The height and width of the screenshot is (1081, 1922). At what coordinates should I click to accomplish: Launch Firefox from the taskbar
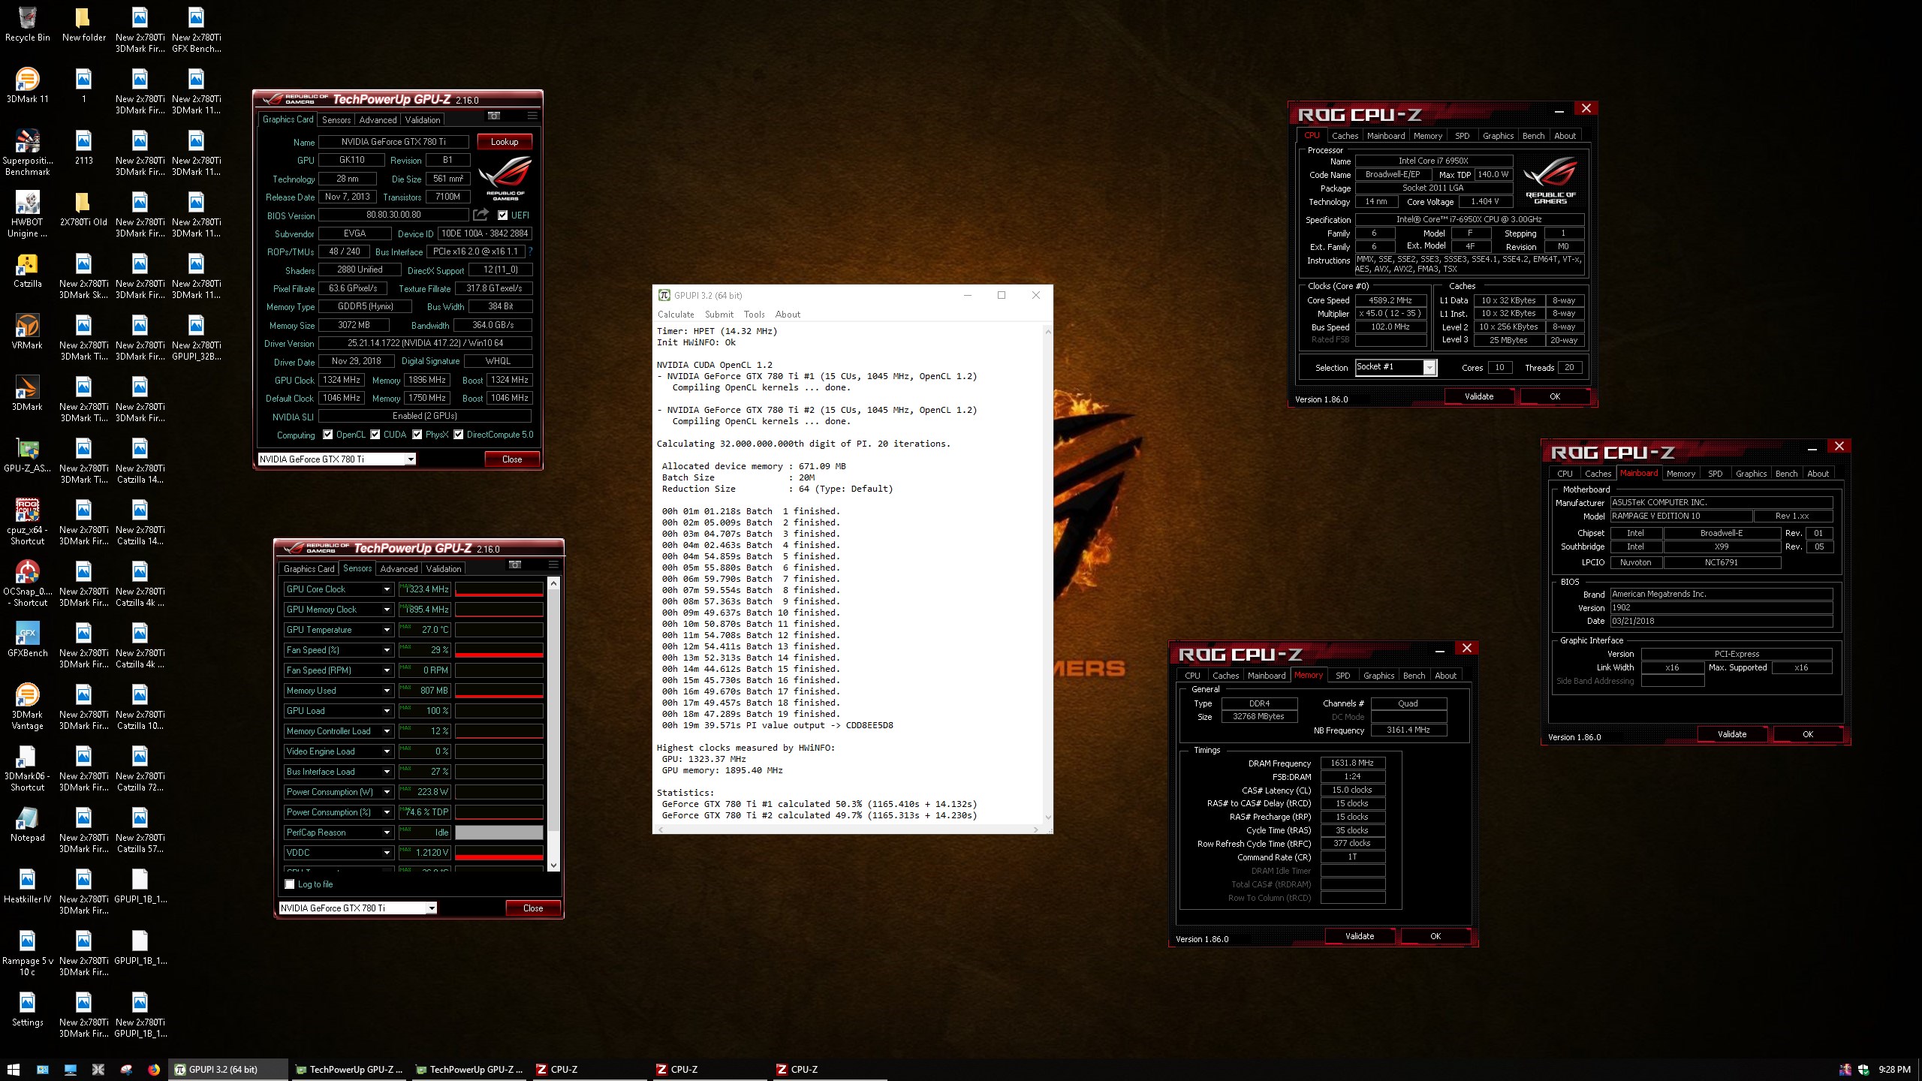click(x=154, y=1070)
